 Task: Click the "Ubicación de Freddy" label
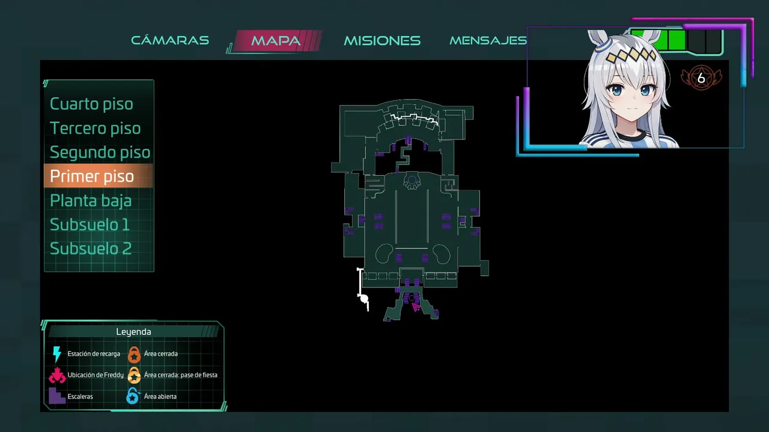[x=96, y=375]
